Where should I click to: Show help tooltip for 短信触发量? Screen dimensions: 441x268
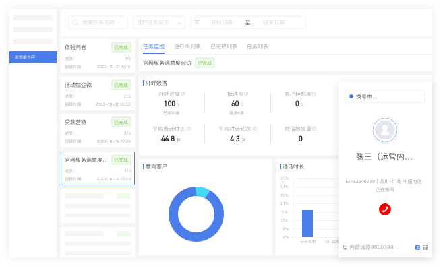314,129
